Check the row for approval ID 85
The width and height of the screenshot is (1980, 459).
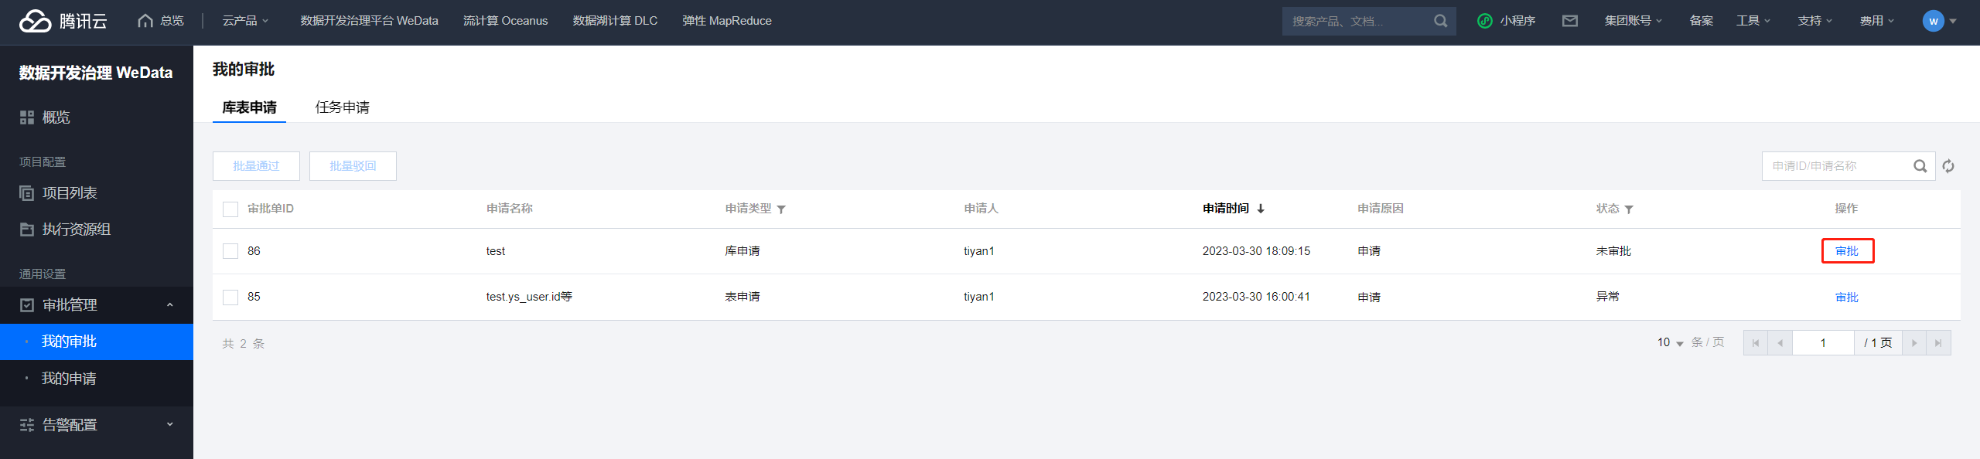pyautogui.click(x=230, y=297)
